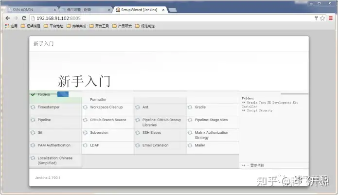Image resolution: width=338 pixels, height=195 pixels.
Task: Go forward using the browser forward arrow
Action: click(x=16, y=18)
